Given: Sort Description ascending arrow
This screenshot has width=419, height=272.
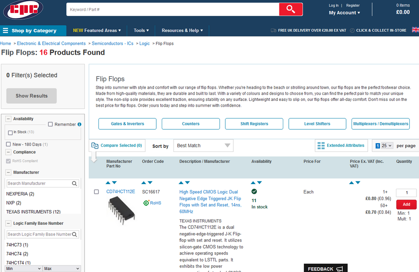Looking at the screenshot, I should point(181,183).
